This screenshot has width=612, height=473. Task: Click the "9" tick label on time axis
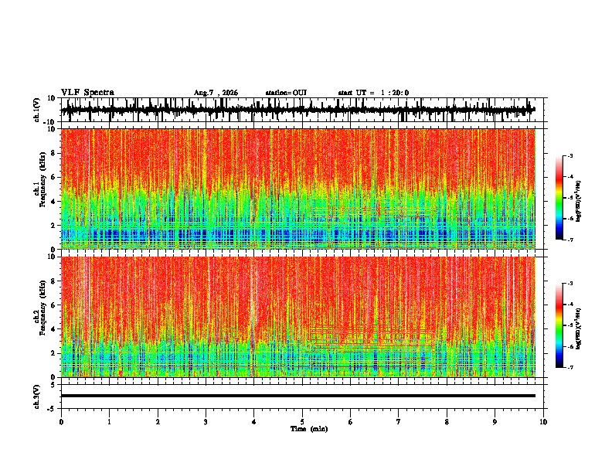[495, 422]
